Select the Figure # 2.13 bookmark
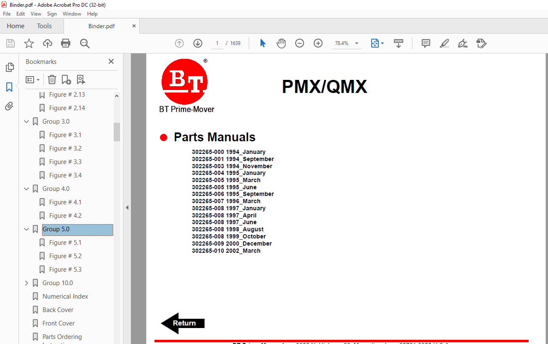This screenshot has width=548, height=344. (x=67, y=95)
